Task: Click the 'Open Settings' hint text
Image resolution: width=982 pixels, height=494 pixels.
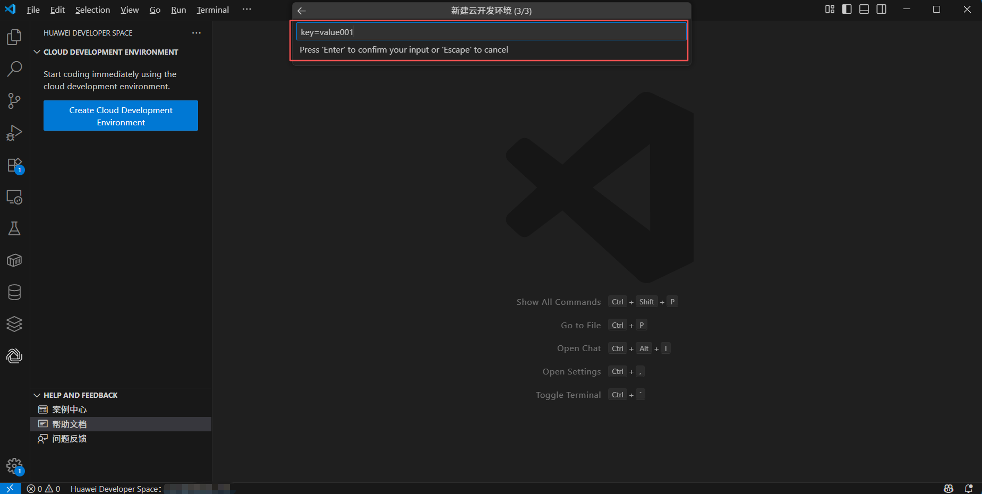Action: pyautogui.click(x=571, y=372)
